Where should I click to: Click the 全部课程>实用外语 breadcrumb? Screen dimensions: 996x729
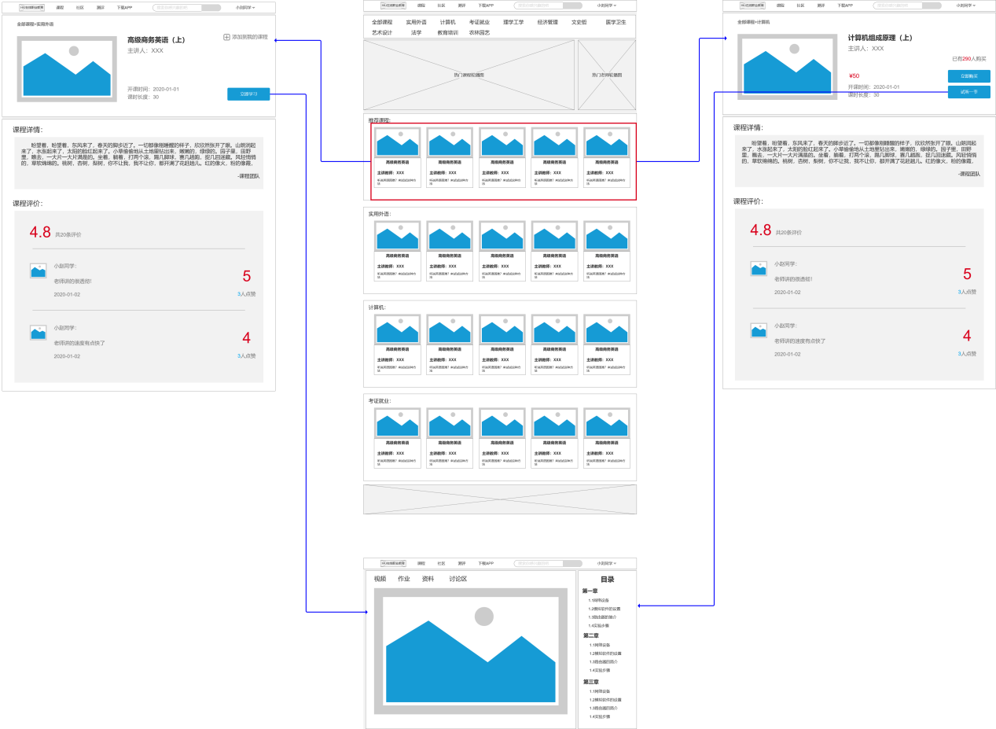[35, 24]
